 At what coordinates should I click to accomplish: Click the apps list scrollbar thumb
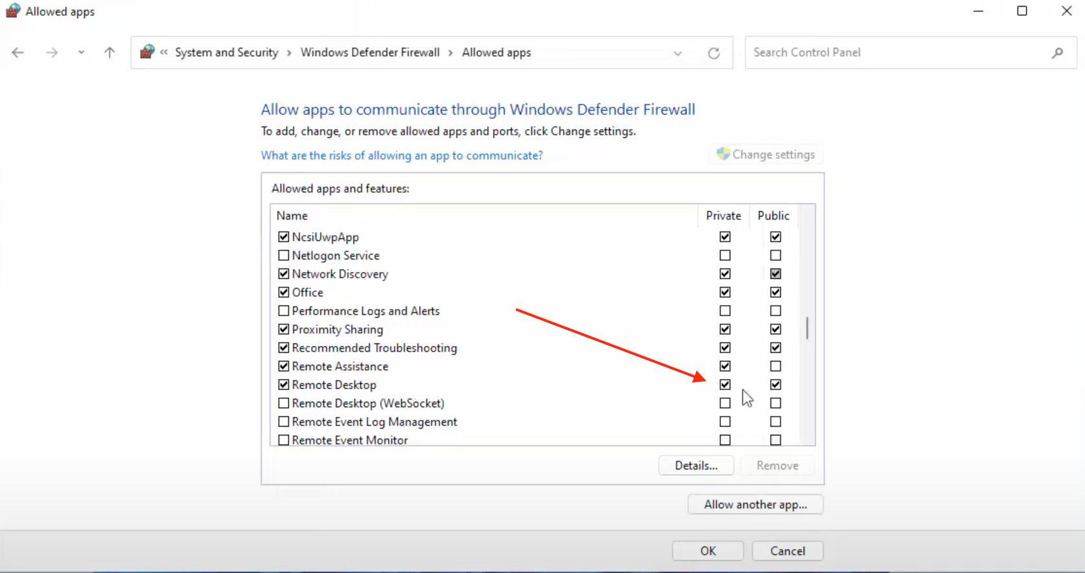click(x=807, y=328)
